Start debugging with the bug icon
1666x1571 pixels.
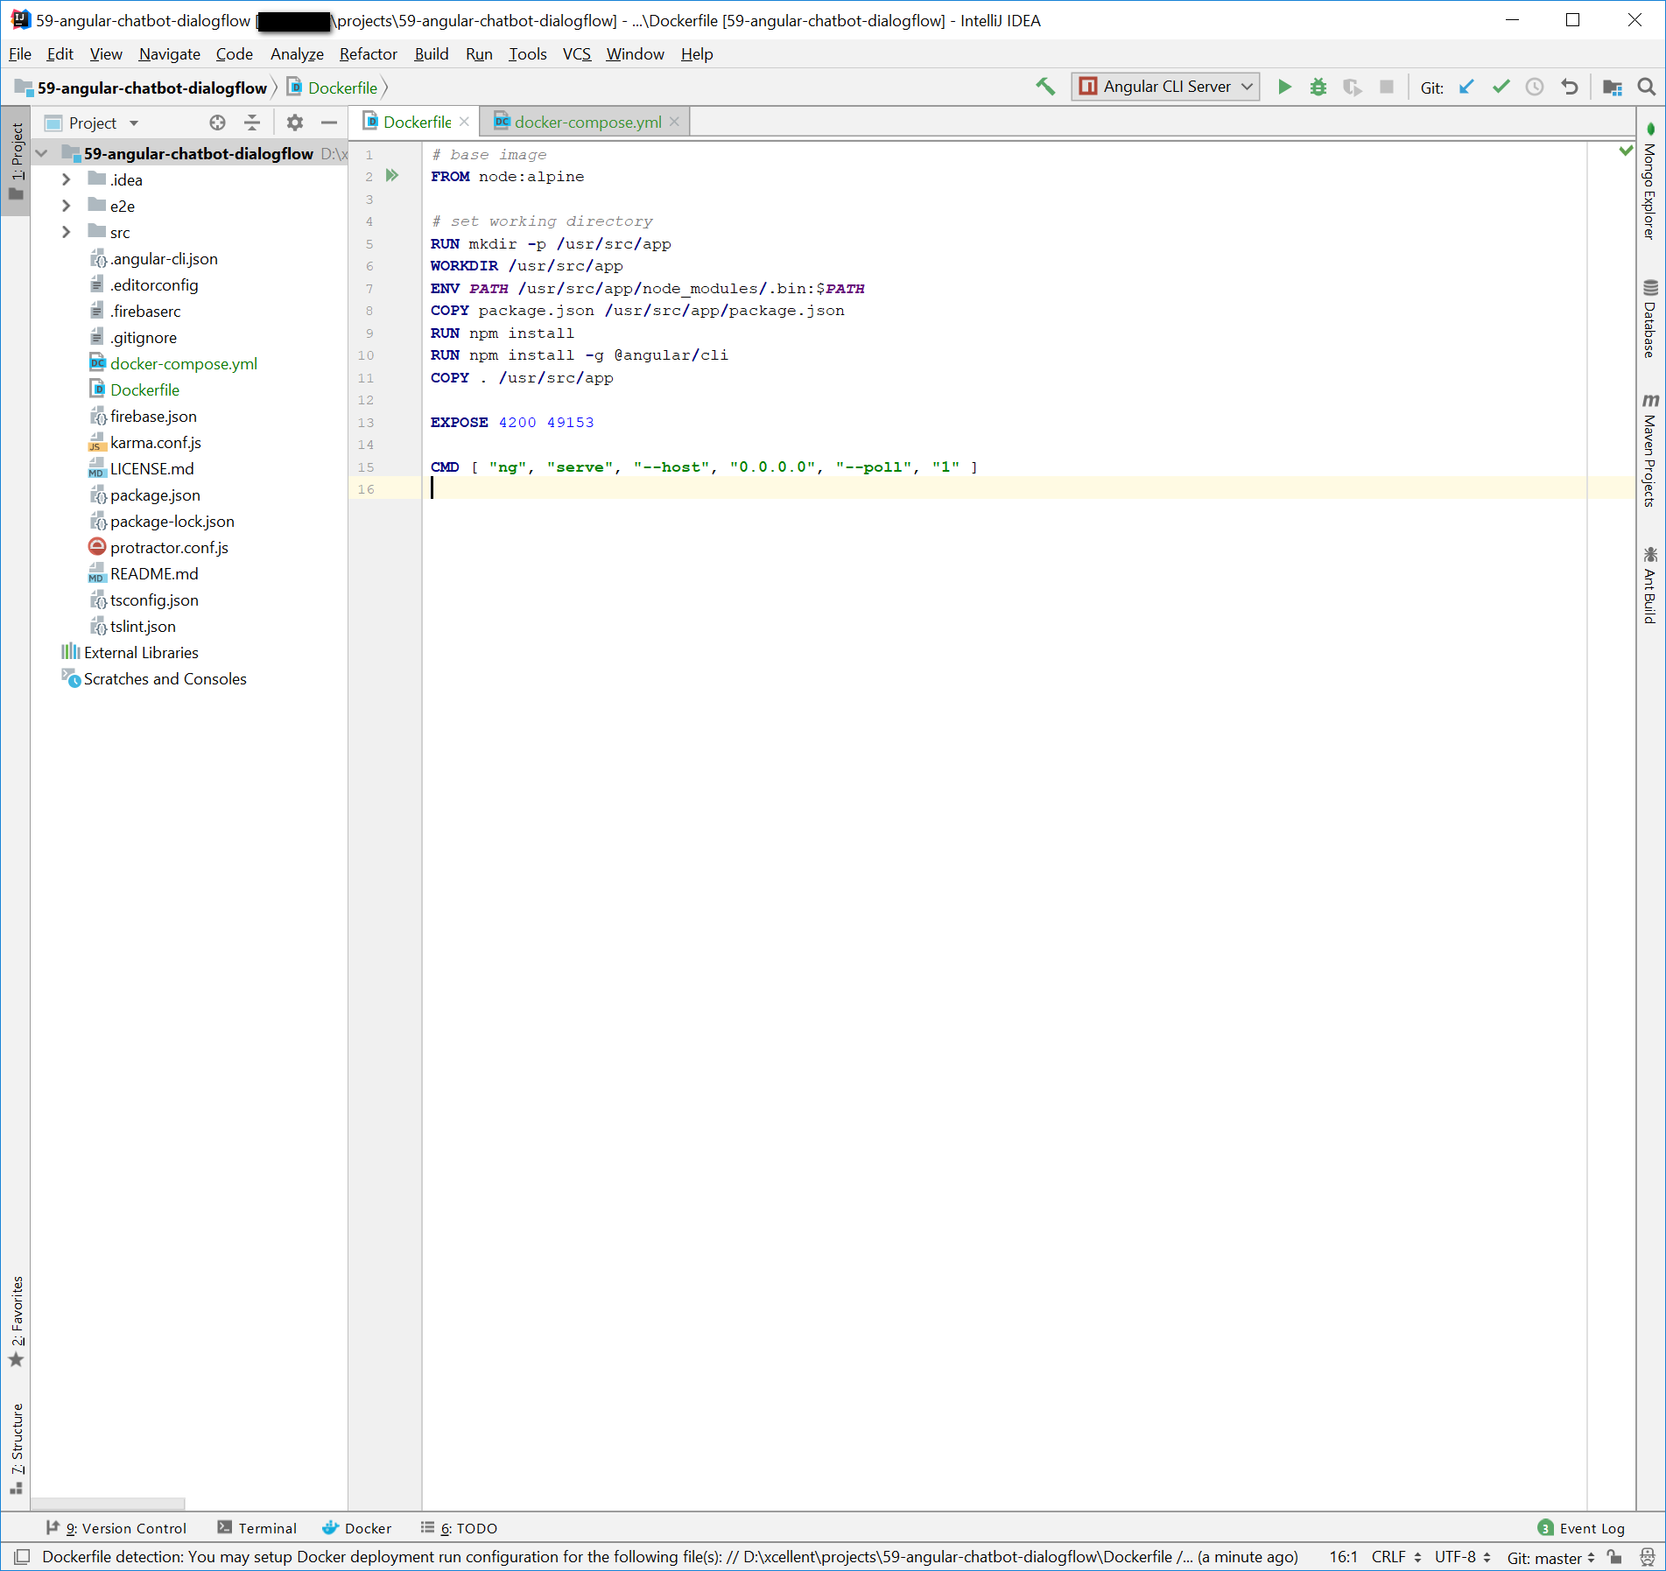[x=1318, y=87]
